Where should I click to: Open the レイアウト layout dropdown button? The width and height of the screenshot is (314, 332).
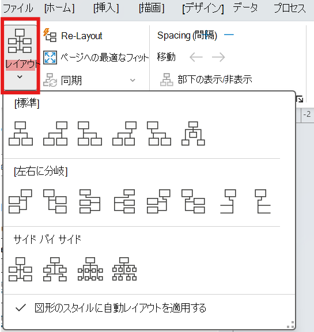click(20, 57)
